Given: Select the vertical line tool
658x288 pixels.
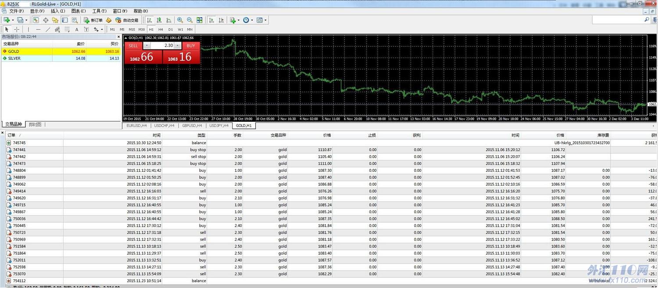Looking at the screenshot, I should click(29, 29).
